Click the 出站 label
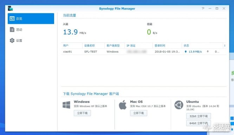 click(x=150, y=24)
